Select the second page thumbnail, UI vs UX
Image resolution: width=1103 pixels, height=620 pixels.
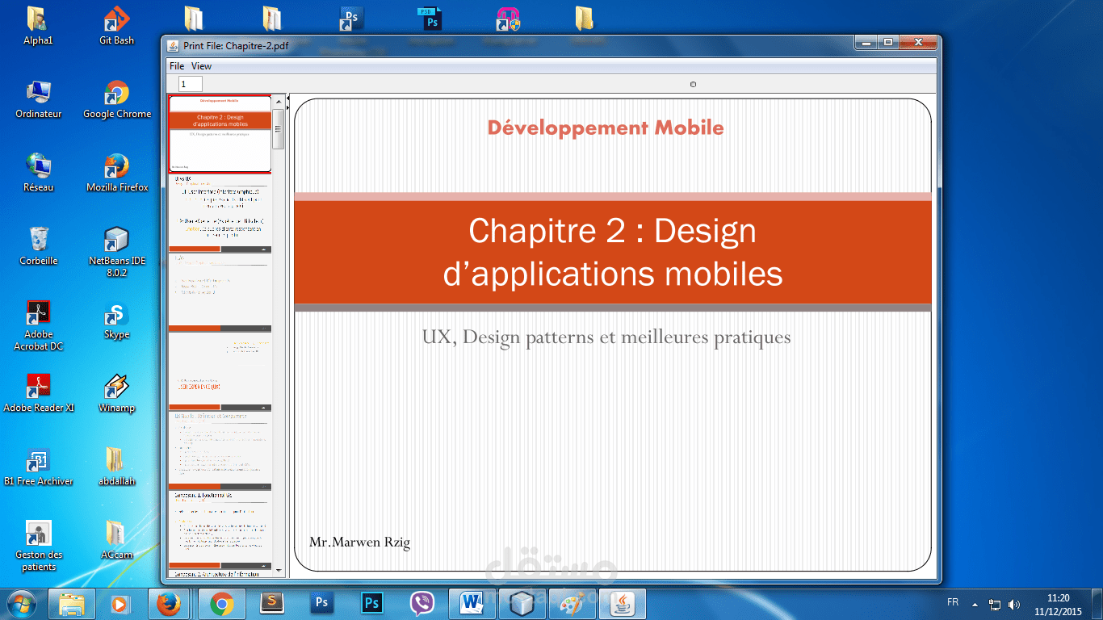pyautogui.click(x=220, y=213)
